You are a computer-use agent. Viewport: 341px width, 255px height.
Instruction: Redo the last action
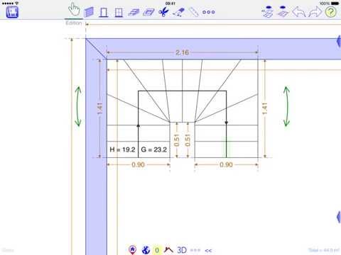click(315, 12)
